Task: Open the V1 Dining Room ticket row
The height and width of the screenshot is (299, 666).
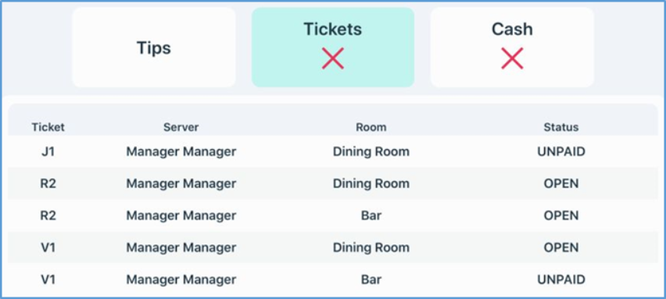Action: point(332,247)
